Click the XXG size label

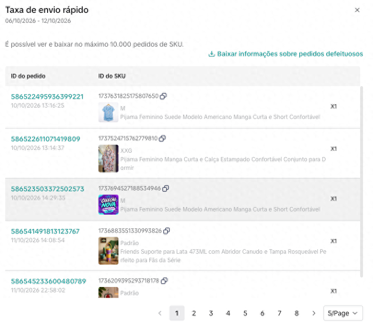pos(126,151)
